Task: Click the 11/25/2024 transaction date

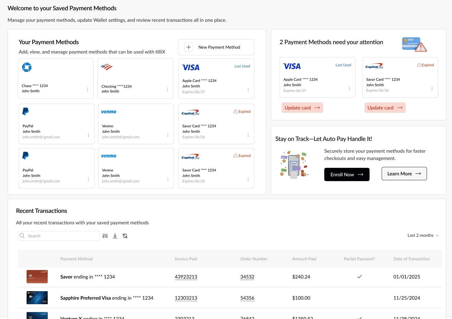Action: [407, 298]
